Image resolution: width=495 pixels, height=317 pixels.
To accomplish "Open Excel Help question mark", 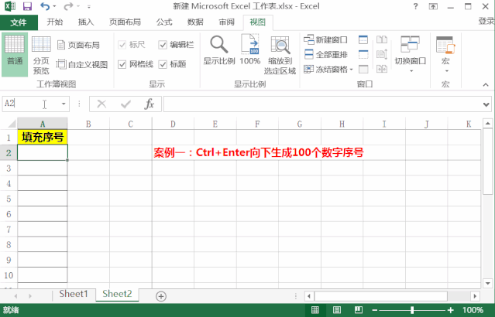I will tap(415, 6).
